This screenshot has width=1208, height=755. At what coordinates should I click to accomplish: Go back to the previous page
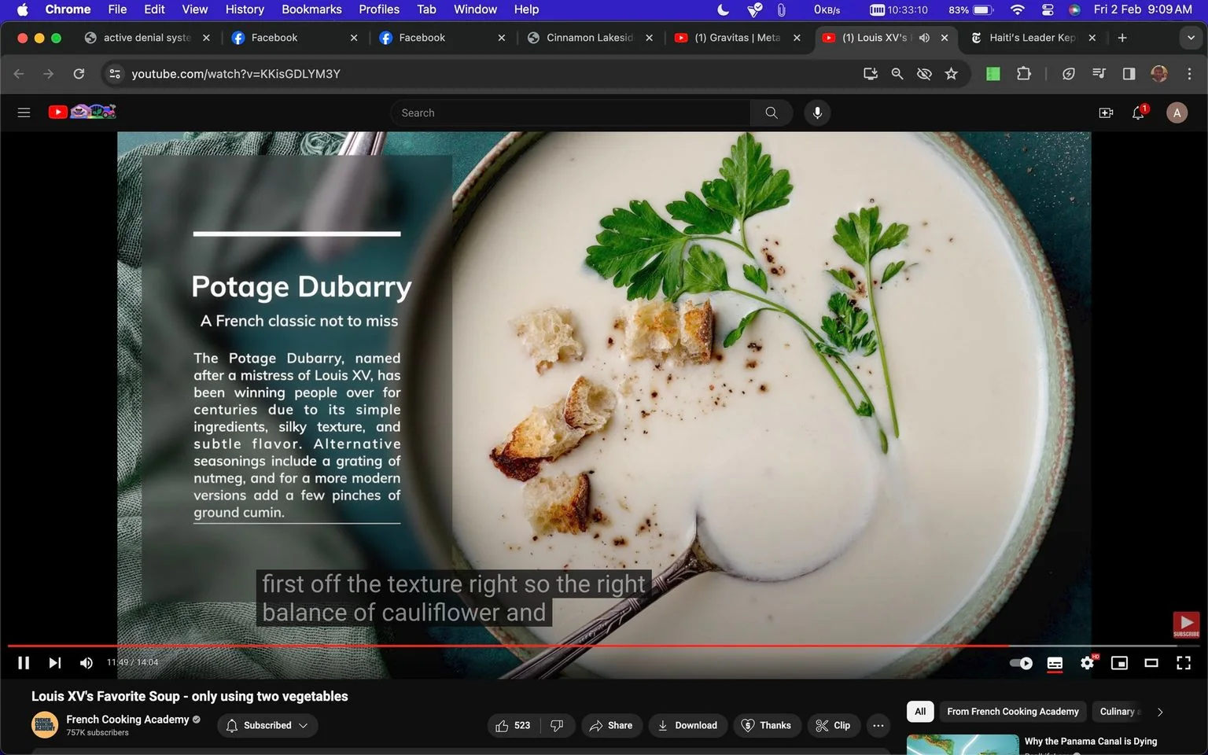point(19,74)
